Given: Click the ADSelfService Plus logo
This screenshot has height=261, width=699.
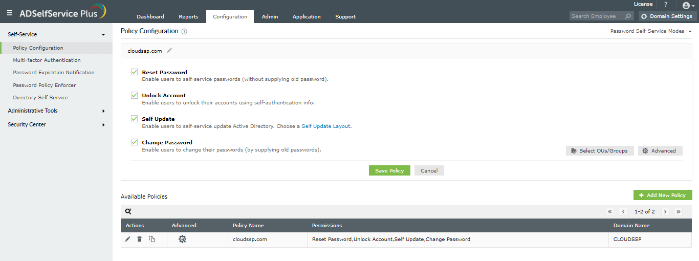Looking at the screenshot, I should coord(63,12).
